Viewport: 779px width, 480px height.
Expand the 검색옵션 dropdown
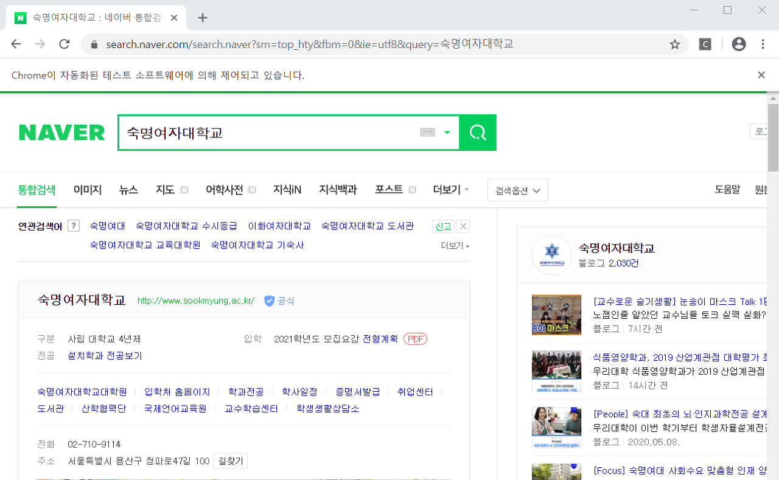(x=518, y=190)
